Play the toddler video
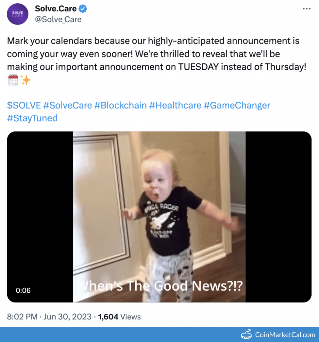 click(159, 217)
